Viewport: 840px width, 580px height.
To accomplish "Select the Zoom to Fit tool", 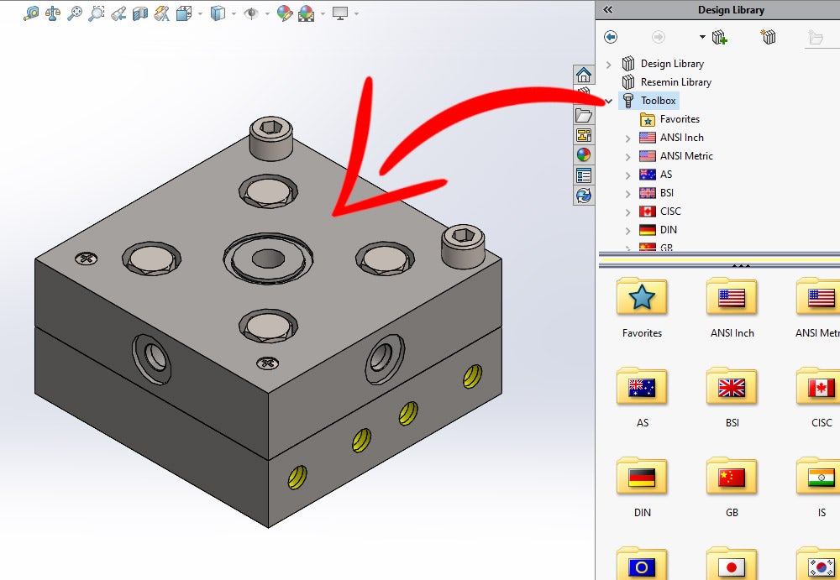I will (74, 13).
